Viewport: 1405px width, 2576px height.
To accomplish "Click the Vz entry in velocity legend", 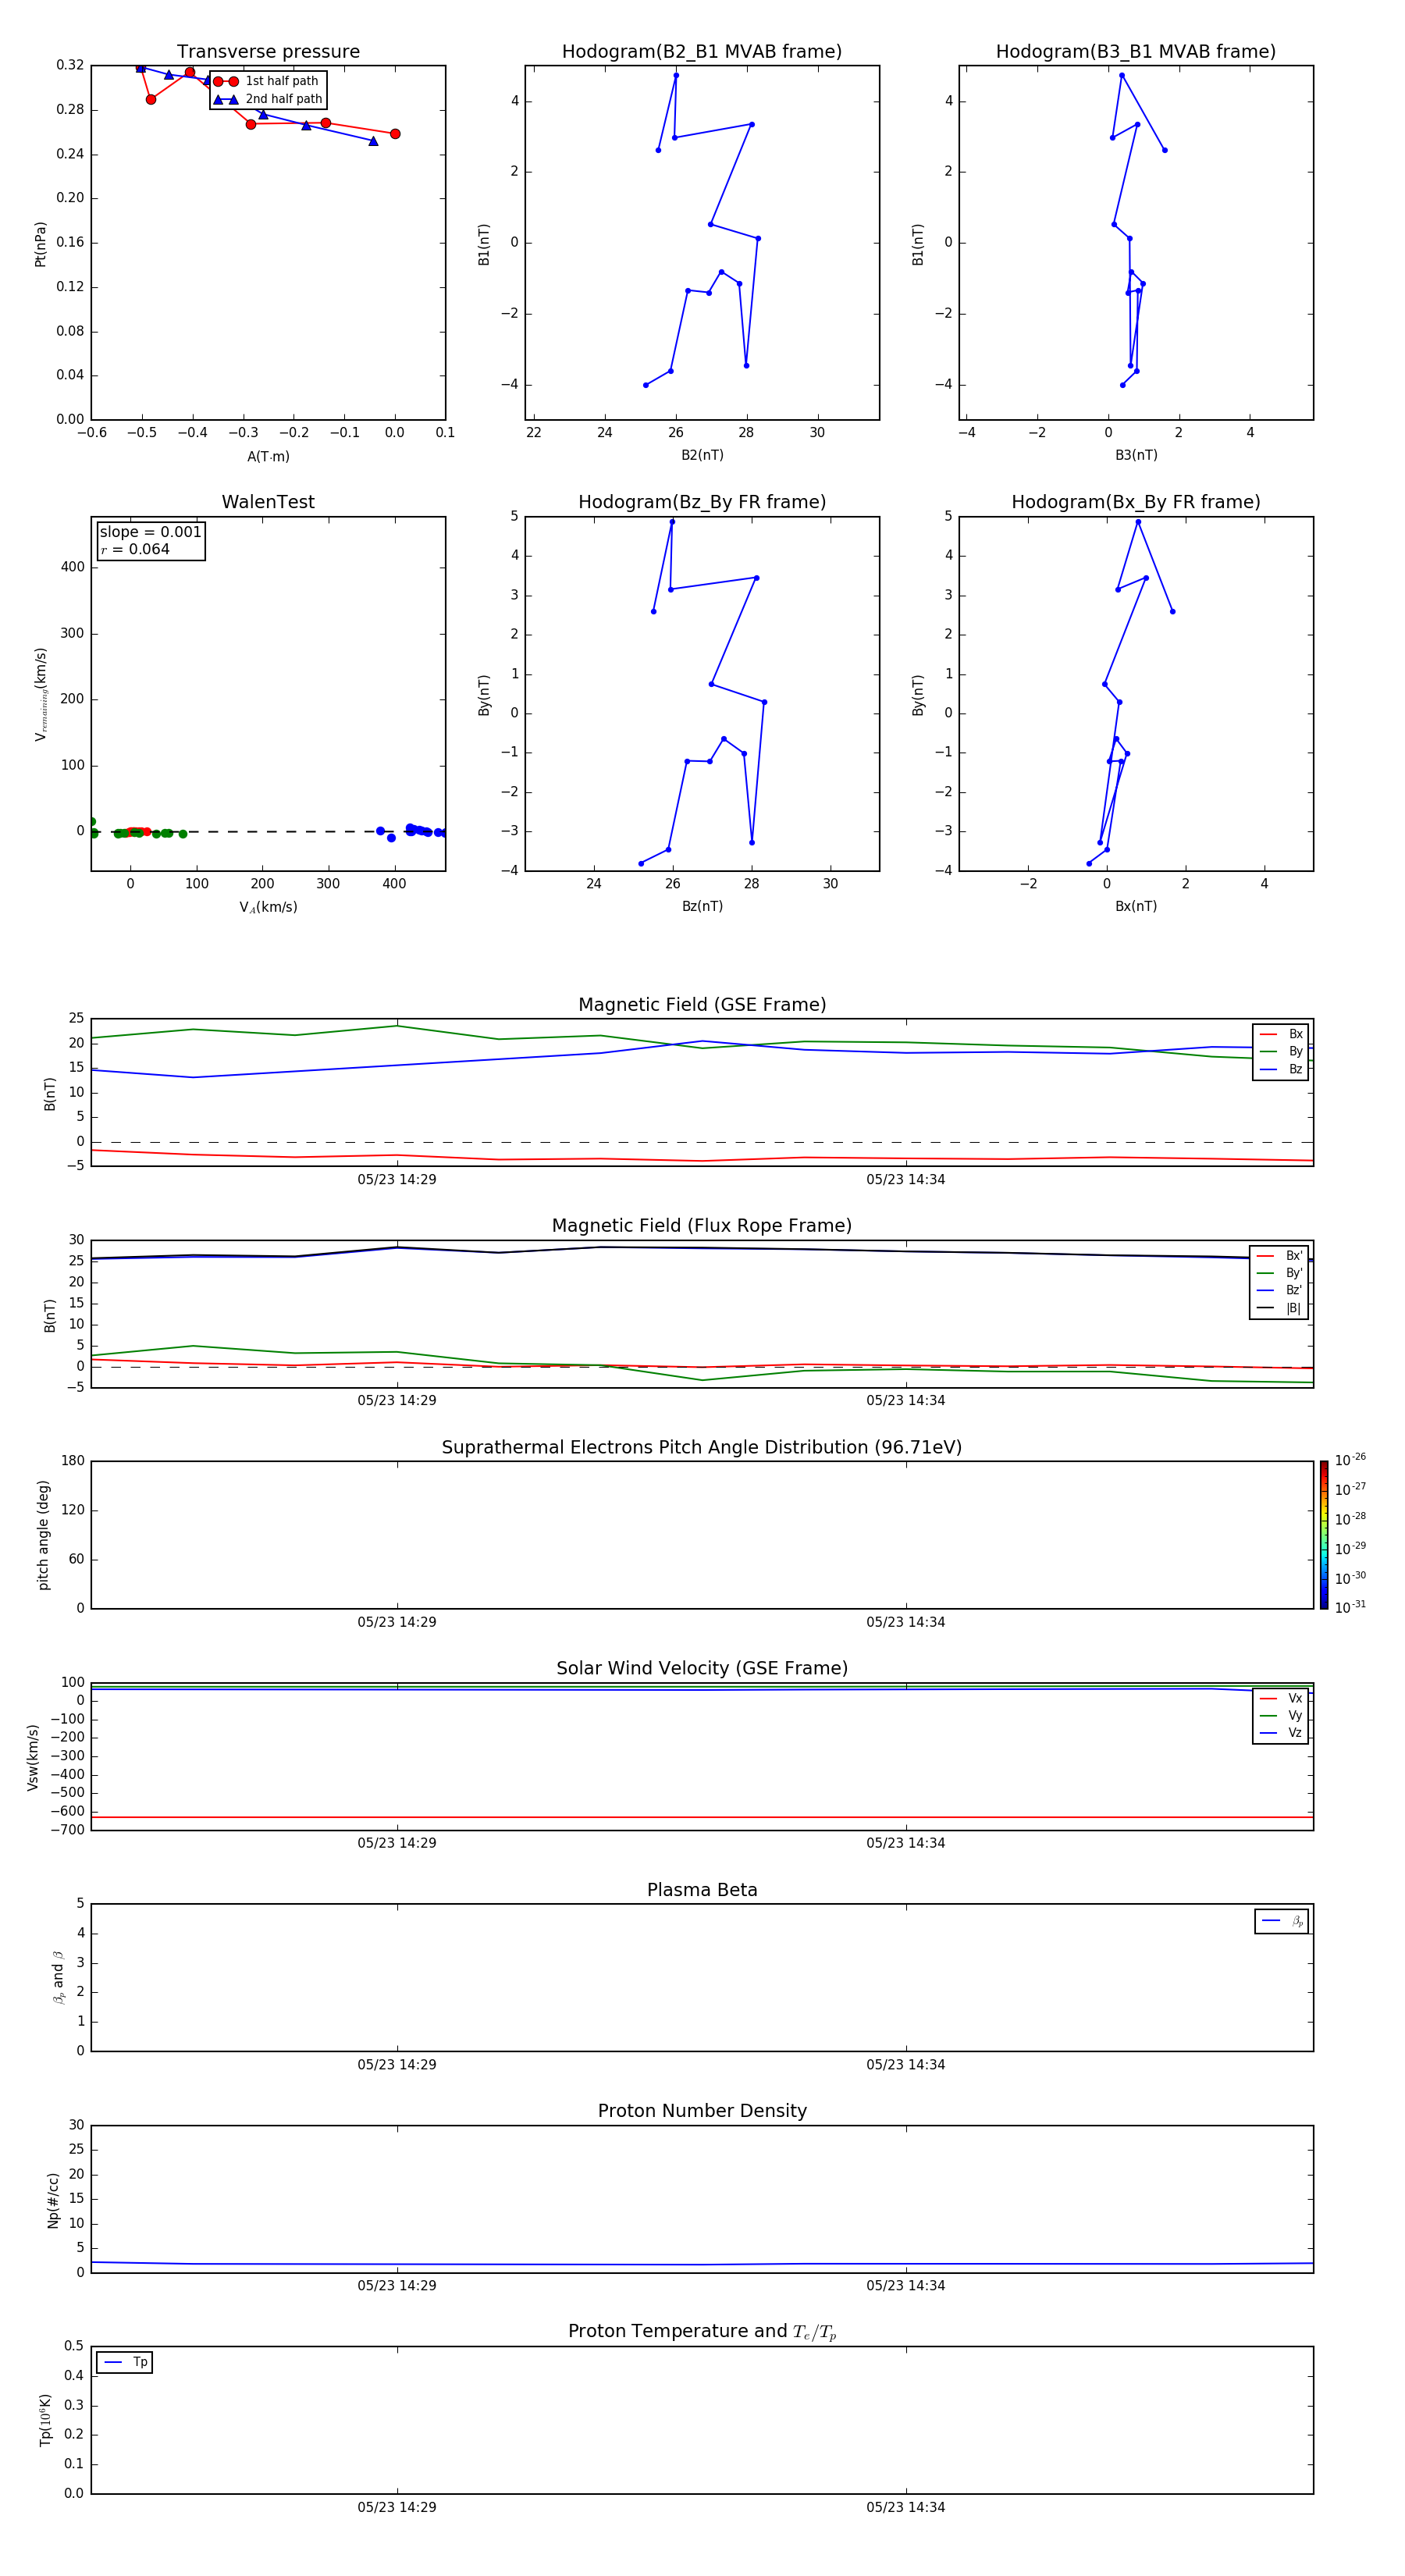I will (x=1281, y=1733).
